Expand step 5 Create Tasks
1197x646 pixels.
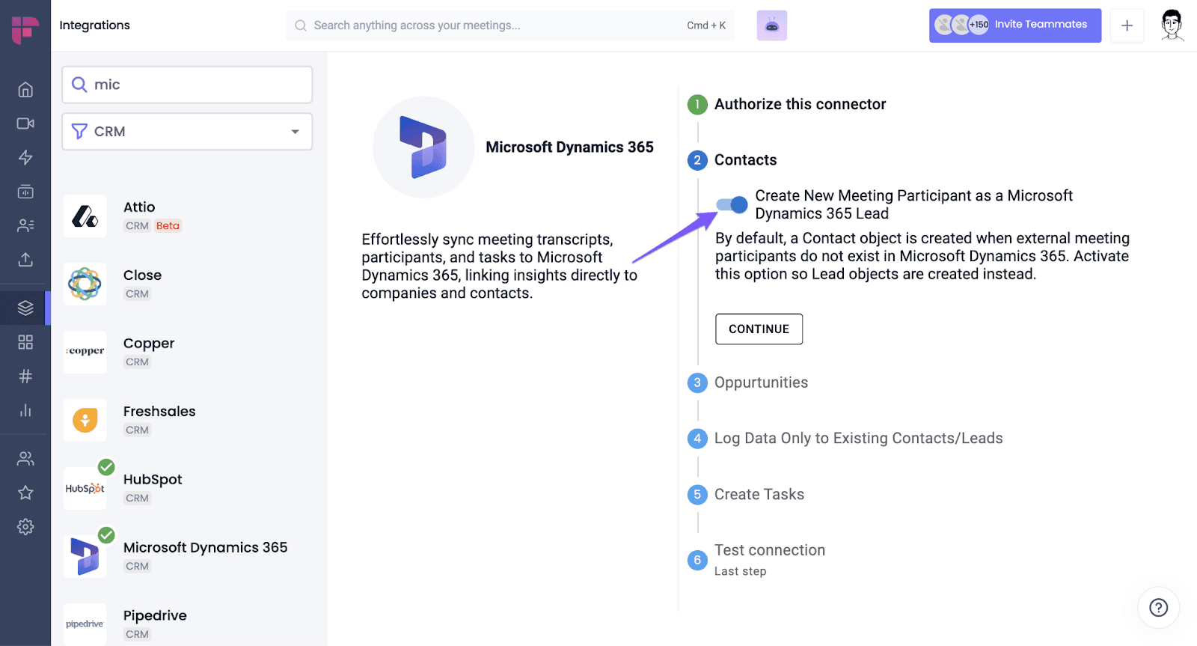[x=746, y=494]
